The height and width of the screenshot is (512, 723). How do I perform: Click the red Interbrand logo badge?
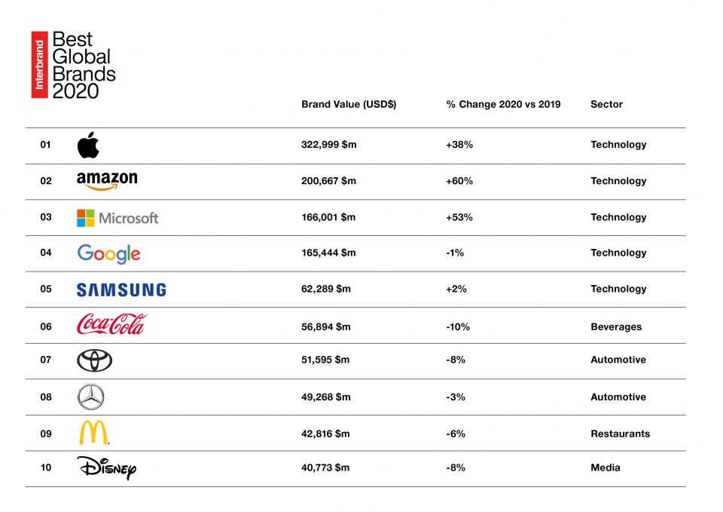tap(40, 65)
